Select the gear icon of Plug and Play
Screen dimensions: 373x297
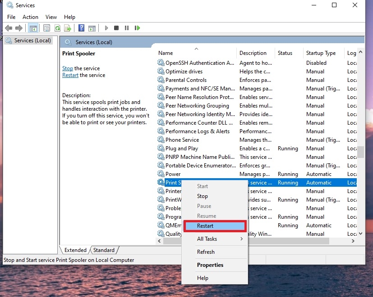(161, 148)
